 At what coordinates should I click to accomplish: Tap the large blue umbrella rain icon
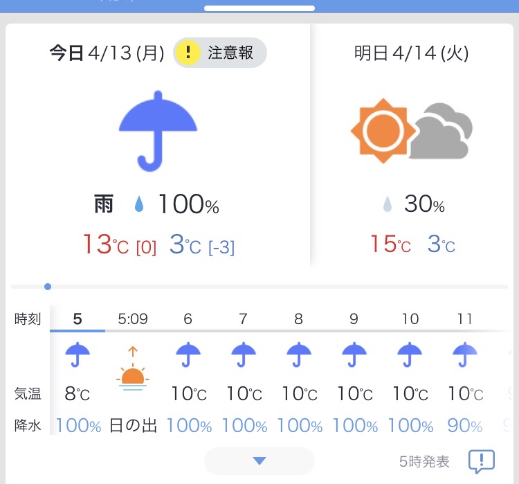click(158, 131)
